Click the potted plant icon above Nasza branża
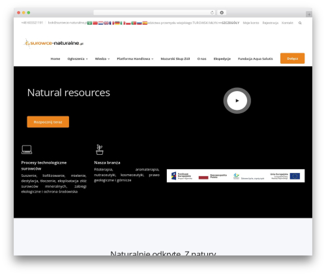Screen dimensions: 326x275 [100, 150]
